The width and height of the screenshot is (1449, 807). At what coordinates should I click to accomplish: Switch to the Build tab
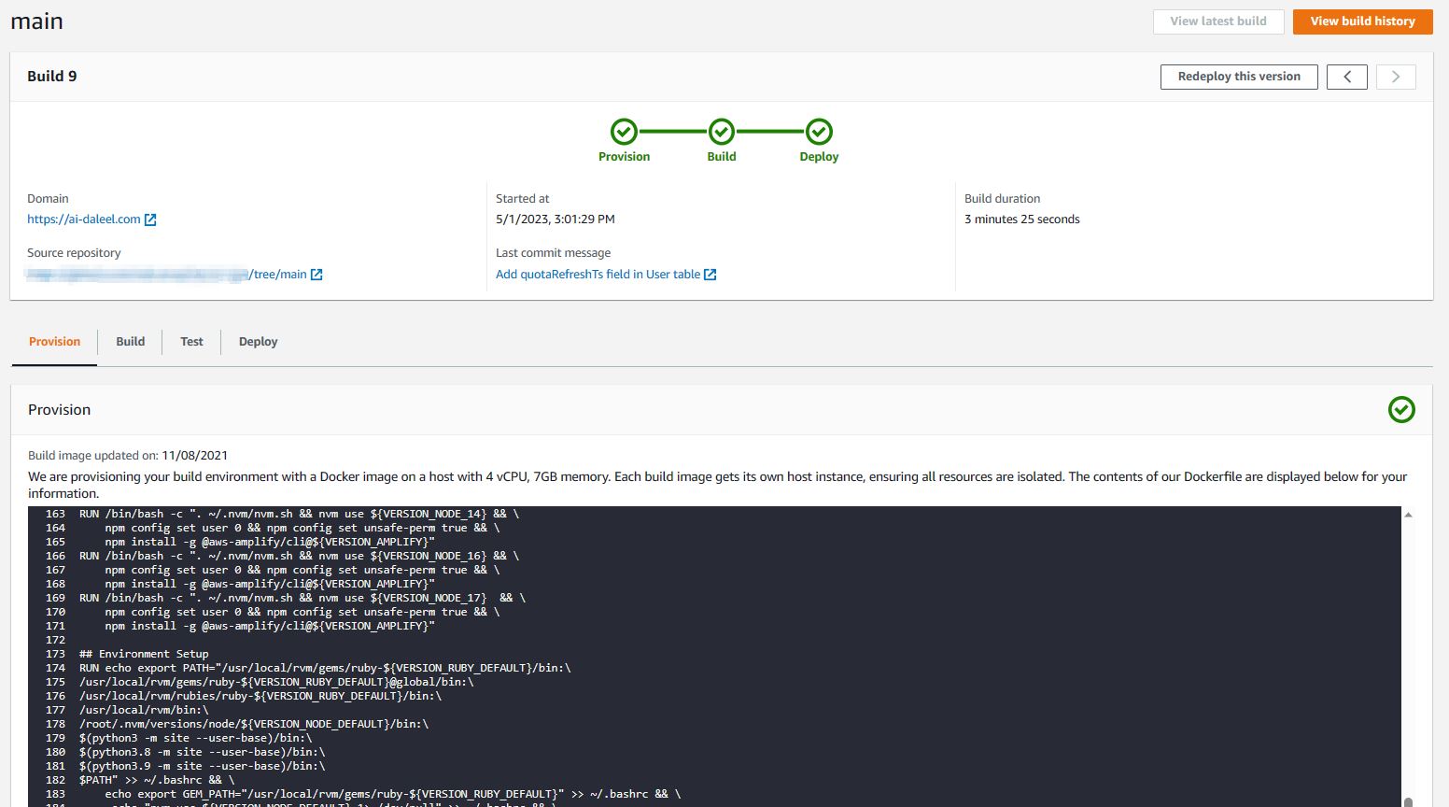(x=130, y=342)
